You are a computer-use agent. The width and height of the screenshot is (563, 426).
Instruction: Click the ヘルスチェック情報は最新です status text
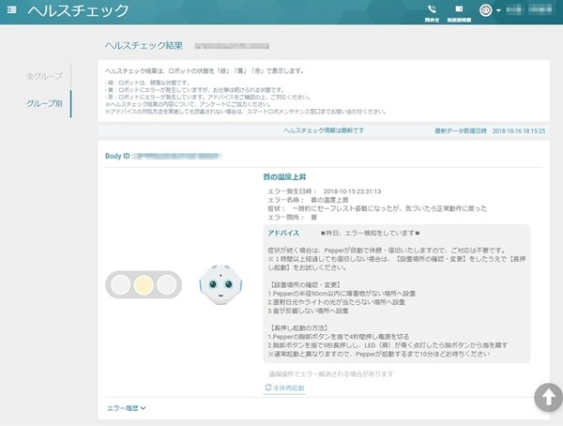324,130
